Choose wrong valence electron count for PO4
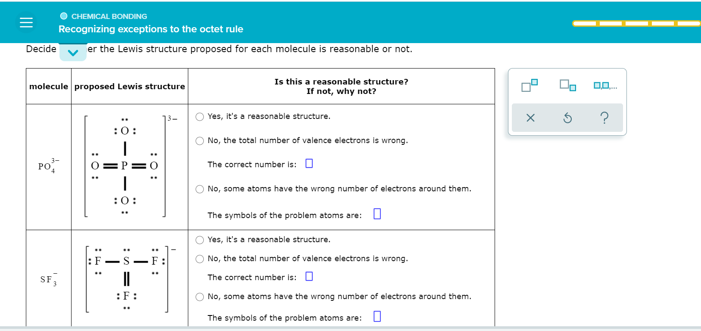The image size is (701, 331). (x=199, y=140)
